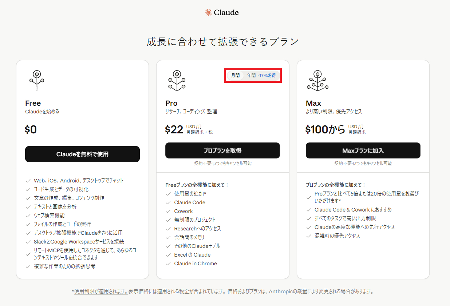Click the checkmark beside Excel の Claude
This screenshot has width=450, height=306.
[x=168, y=255]
